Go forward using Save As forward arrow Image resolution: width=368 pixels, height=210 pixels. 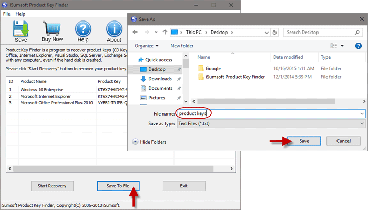pyautogui.click(x=147, y=32)
